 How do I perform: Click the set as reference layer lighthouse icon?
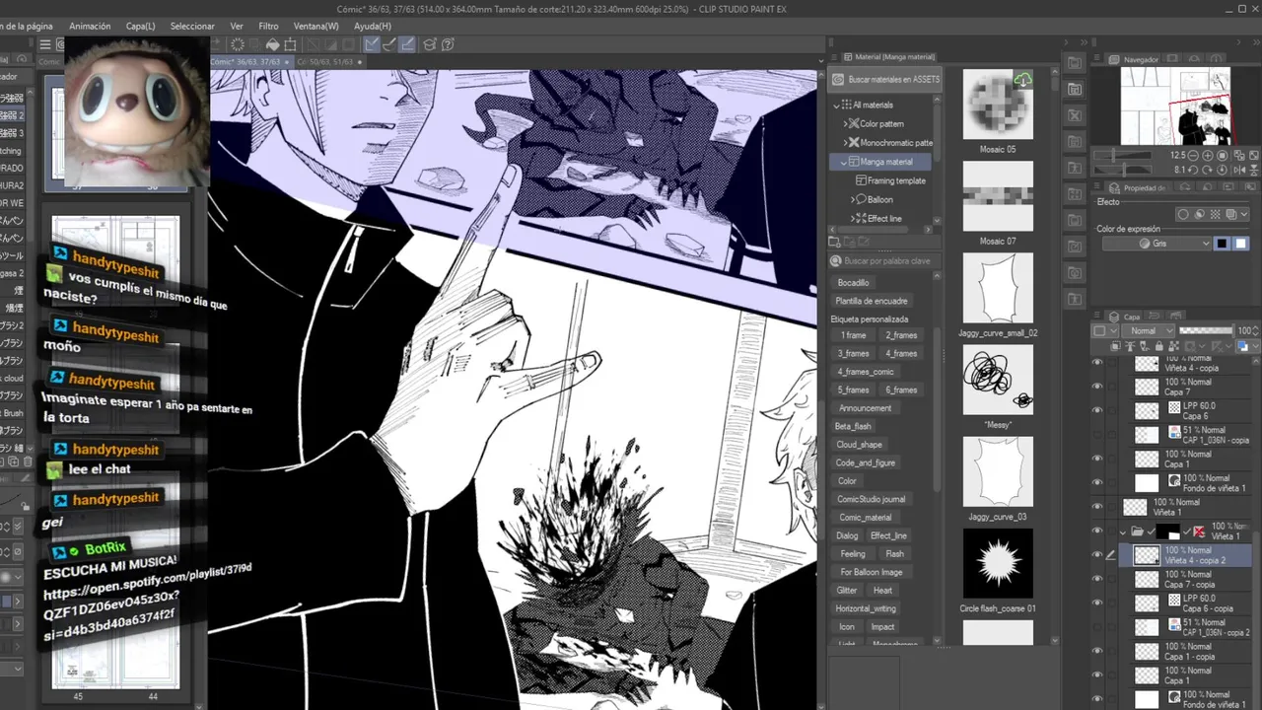click(1130, 346)
